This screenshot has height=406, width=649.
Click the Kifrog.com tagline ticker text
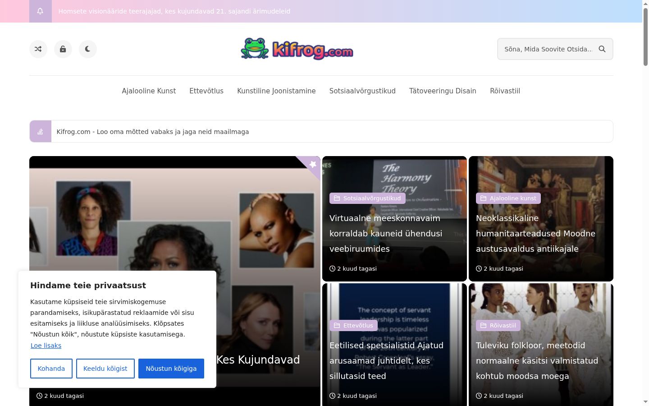pos(153,132)
